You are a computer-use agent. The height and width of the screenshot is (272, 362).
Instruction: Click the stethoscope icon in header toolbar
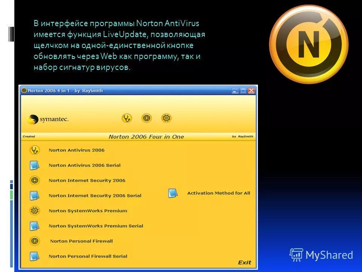tap(127, 118)
